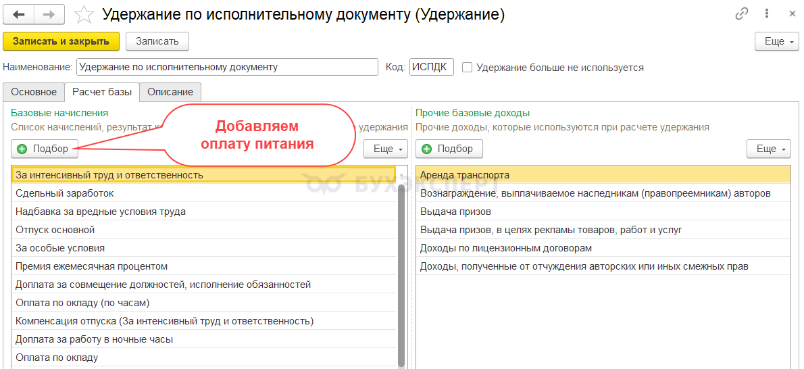Copy link with the chain icon
The image size is (804, 369).
(741, 14)
